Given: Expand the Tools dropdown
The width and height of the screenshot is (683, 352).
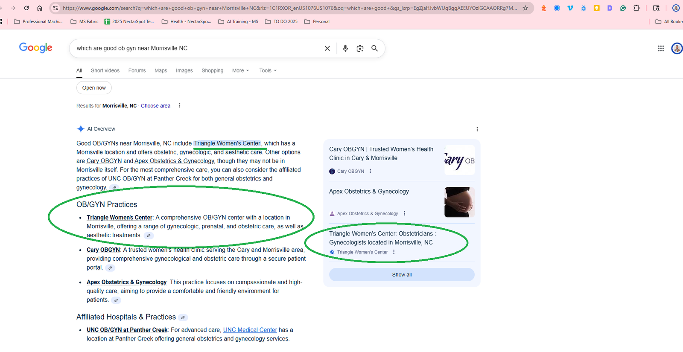Looking at the screenshot, I should 268,71.
